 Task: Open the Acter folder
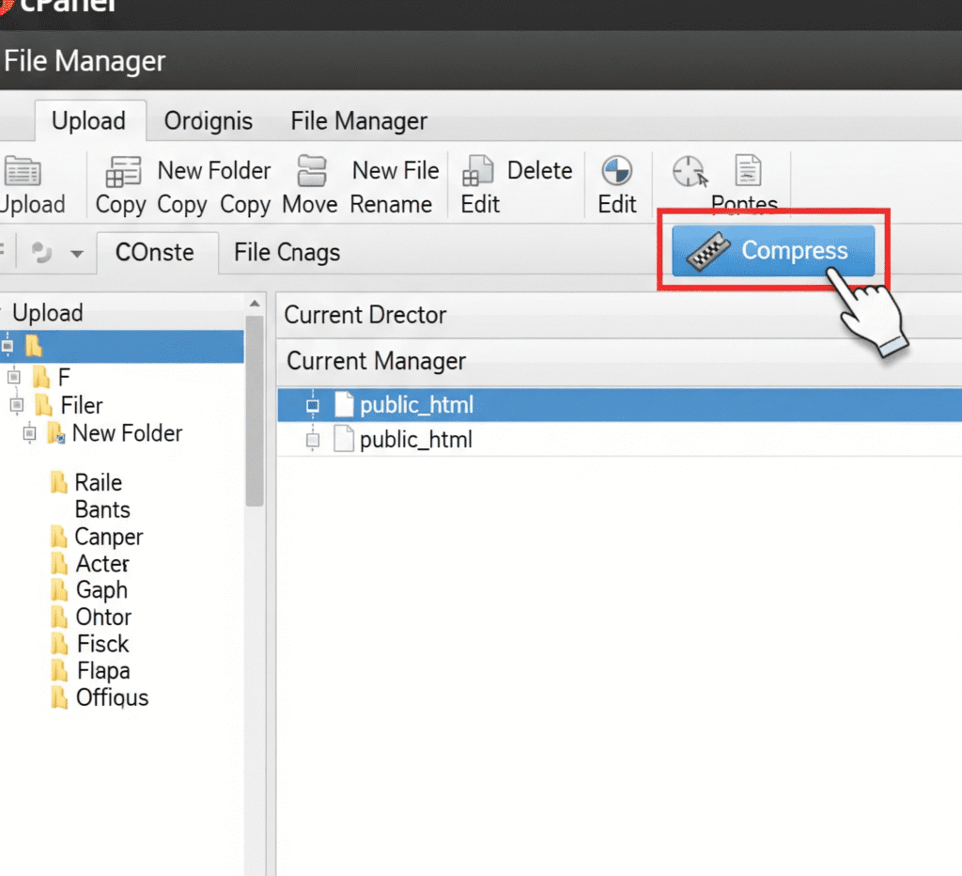point(102,564)
